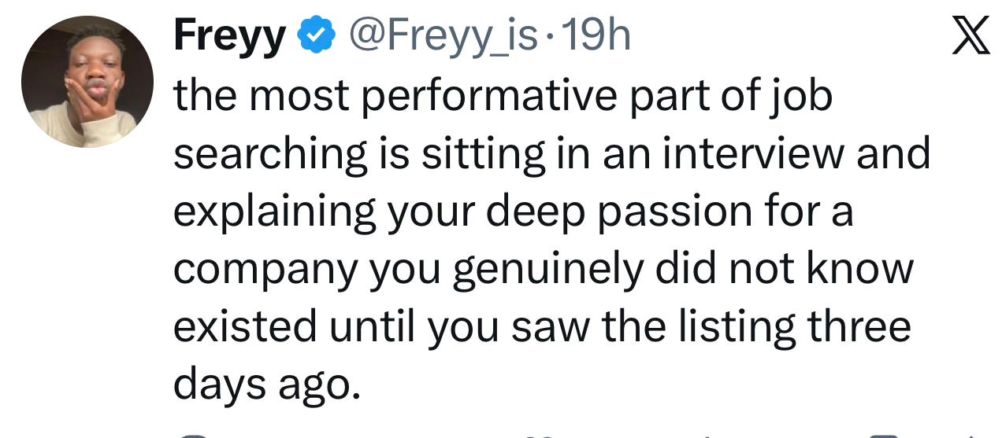Open Freyy's profile picture

87,81
